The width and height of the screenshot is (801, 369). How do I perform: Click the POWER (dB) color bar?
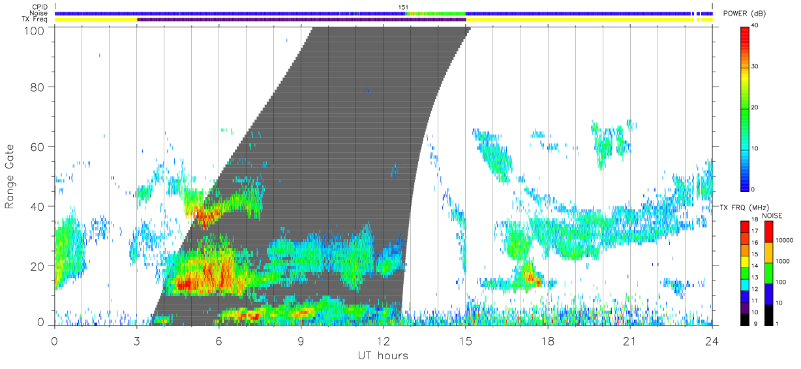tap(745, 108)
